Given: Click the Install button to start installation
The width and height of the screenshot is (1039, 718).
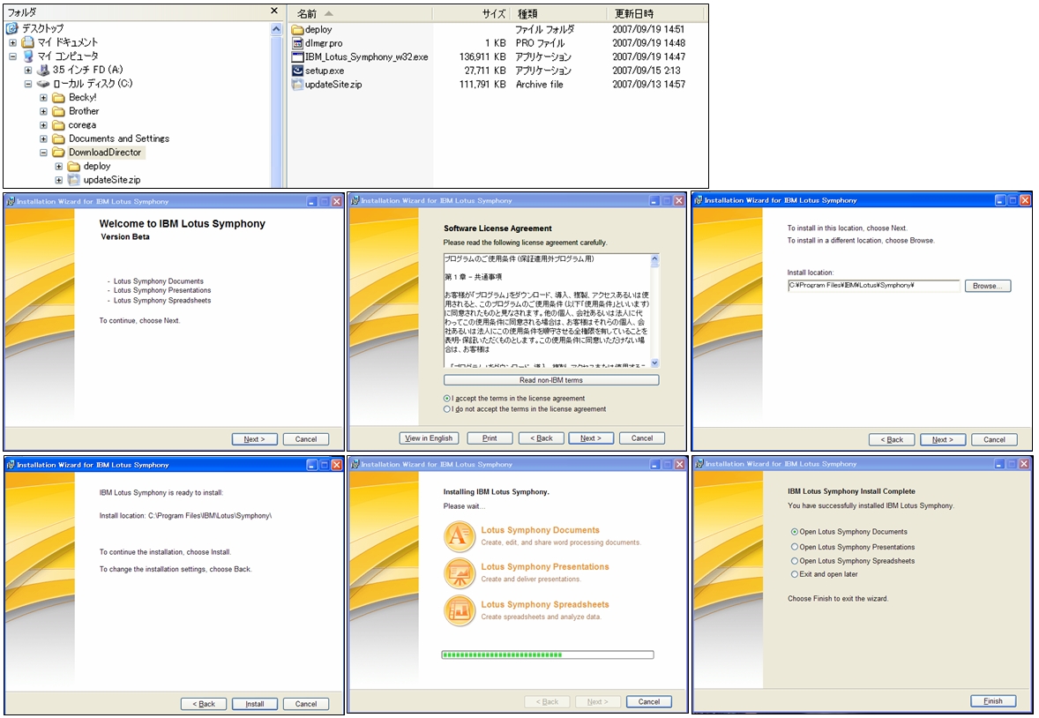Looking at the screenshot, I should point(254,704).
